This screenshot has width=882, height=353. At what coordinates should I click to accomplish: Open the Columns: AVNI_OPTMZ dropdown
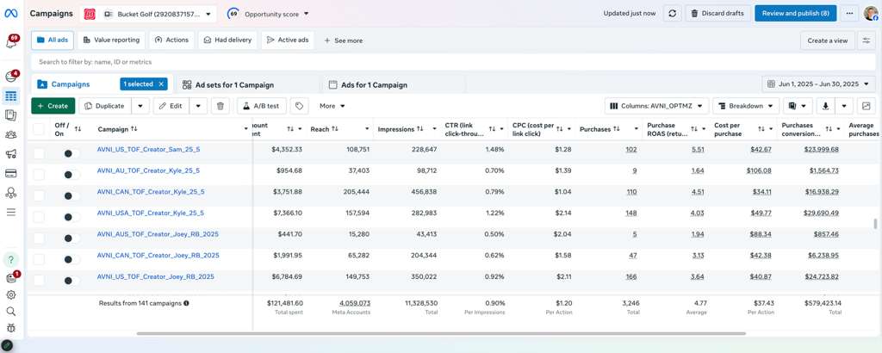tap(657, 106)
